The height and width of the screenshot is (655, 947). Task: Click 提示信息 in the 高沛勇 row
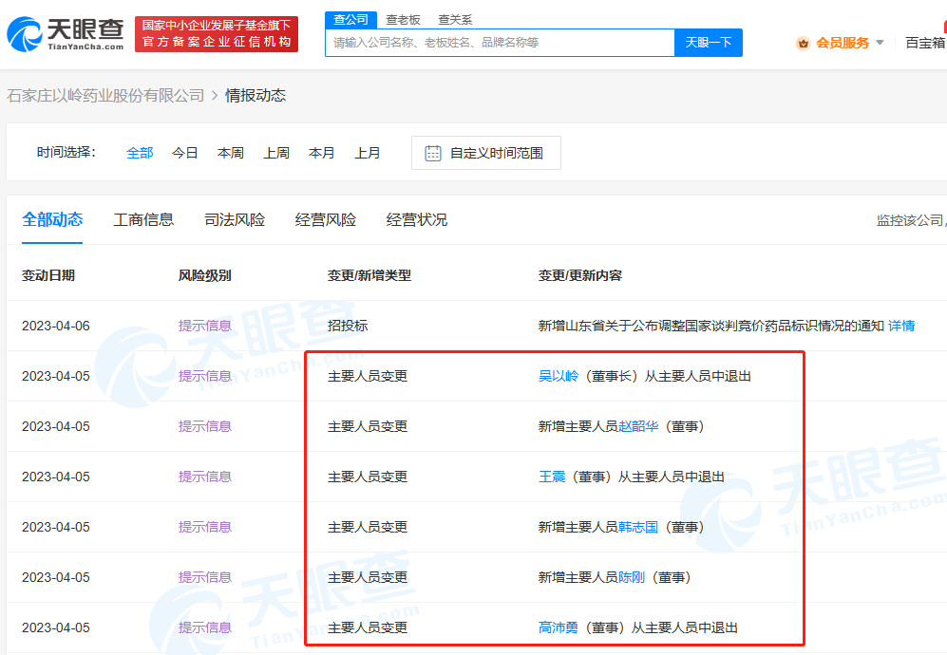tap(205, 627)
